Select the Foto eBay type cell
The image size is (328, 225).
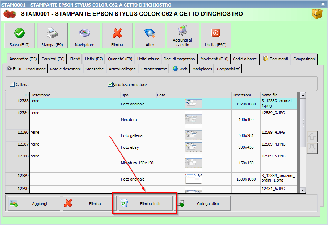(x=138, y=147)
